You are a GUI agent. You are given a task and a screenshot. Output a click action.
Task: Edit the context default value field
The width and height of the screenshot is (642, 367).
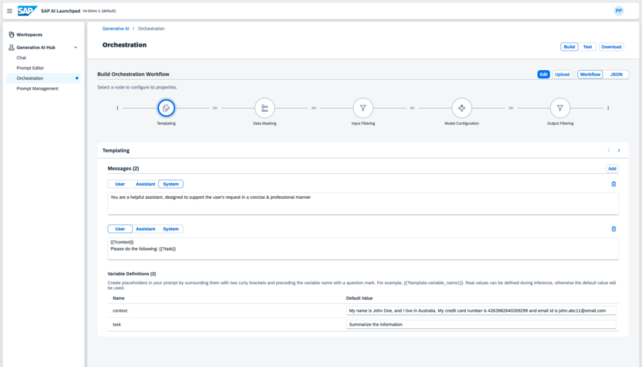point(481,311)
